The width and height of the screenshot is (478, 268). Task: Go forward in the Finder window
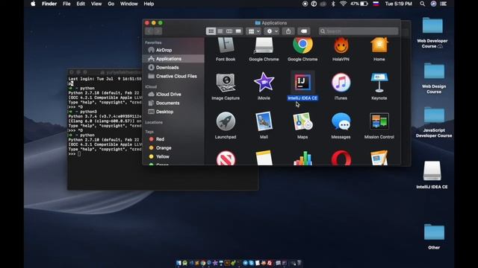pyautogui.click(x=158, y=31)
